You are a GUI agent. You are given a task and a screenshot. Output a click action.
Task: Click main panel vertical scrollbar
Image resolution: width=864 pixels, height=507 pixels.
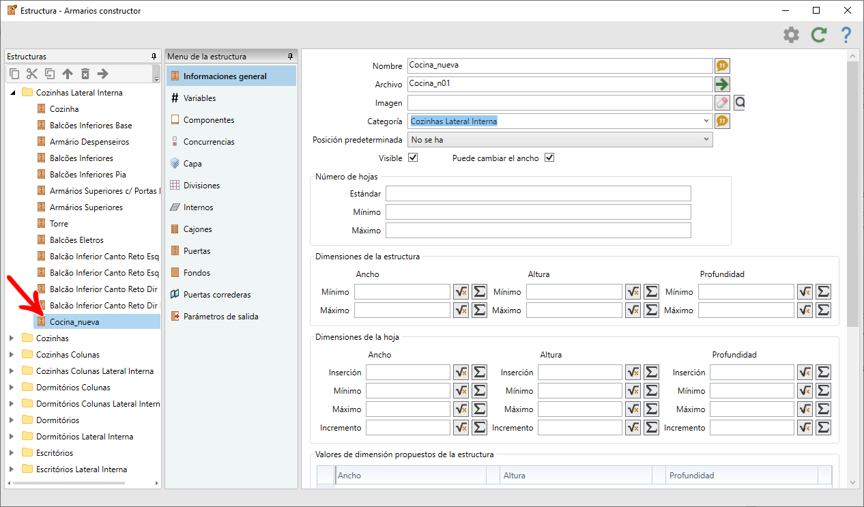click(x=852, y=194)
